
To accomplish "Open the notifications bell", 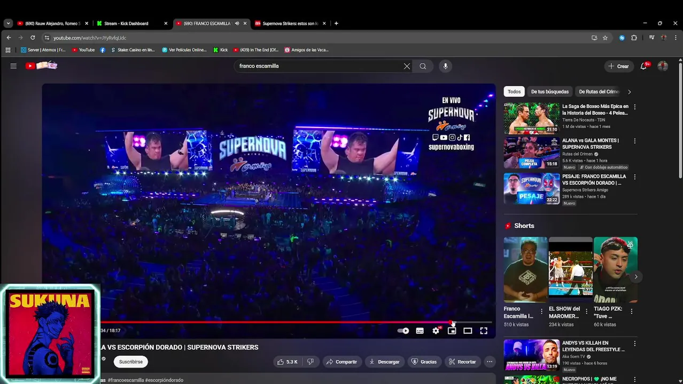I will (644, 66).
